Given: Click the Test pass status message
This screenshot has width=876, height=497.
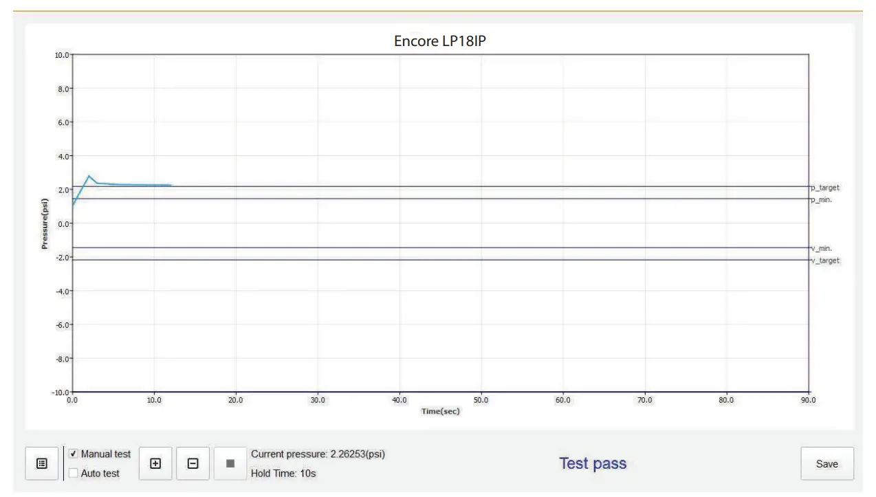Looking at the screenshot, I should pos(593,463).
